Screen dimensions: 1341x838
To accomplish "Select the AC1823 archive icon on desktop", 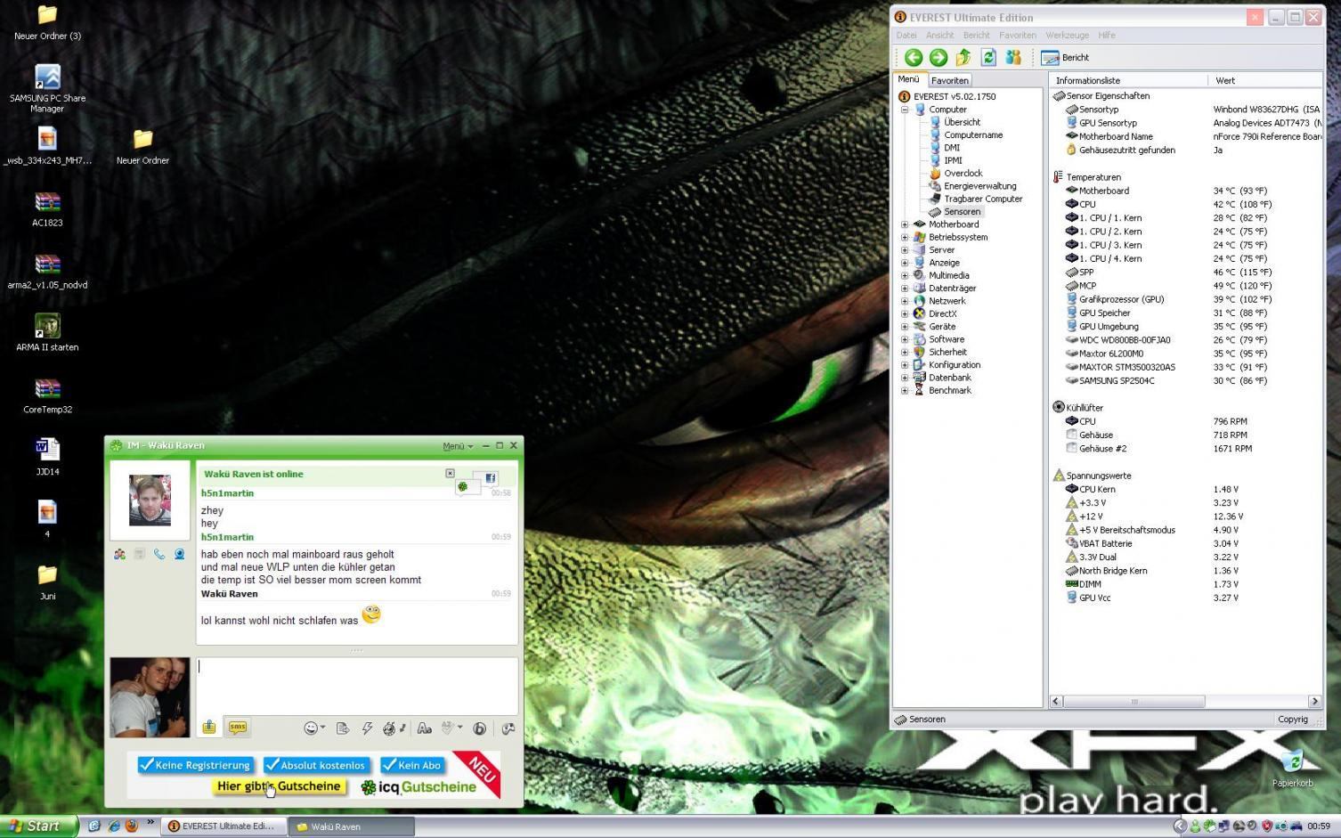I will point(47,207).
